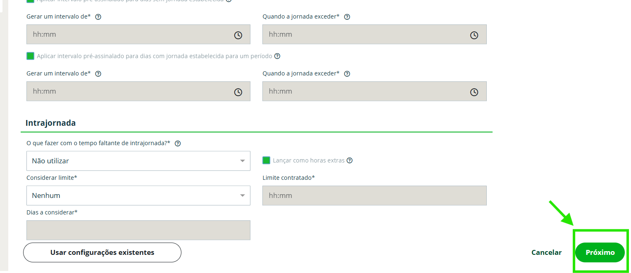Open the 'Não utilizar' intrajornada dropdown
631x273 pixels.
click(138, 161)
